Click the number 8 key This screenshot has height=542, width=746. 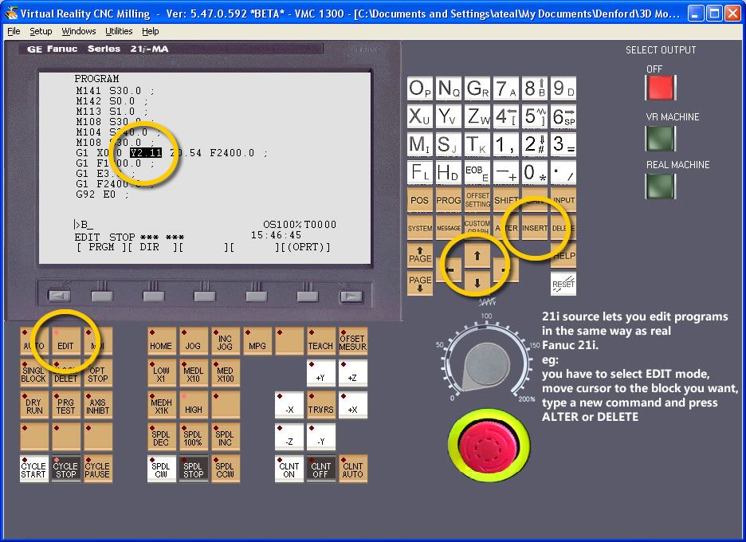pyautogui.click(x=535, y=88)
